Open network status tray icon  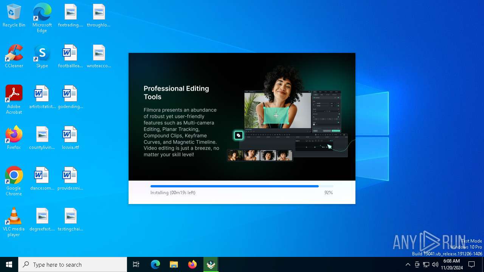pyautogui.click(x=426, y=264)
